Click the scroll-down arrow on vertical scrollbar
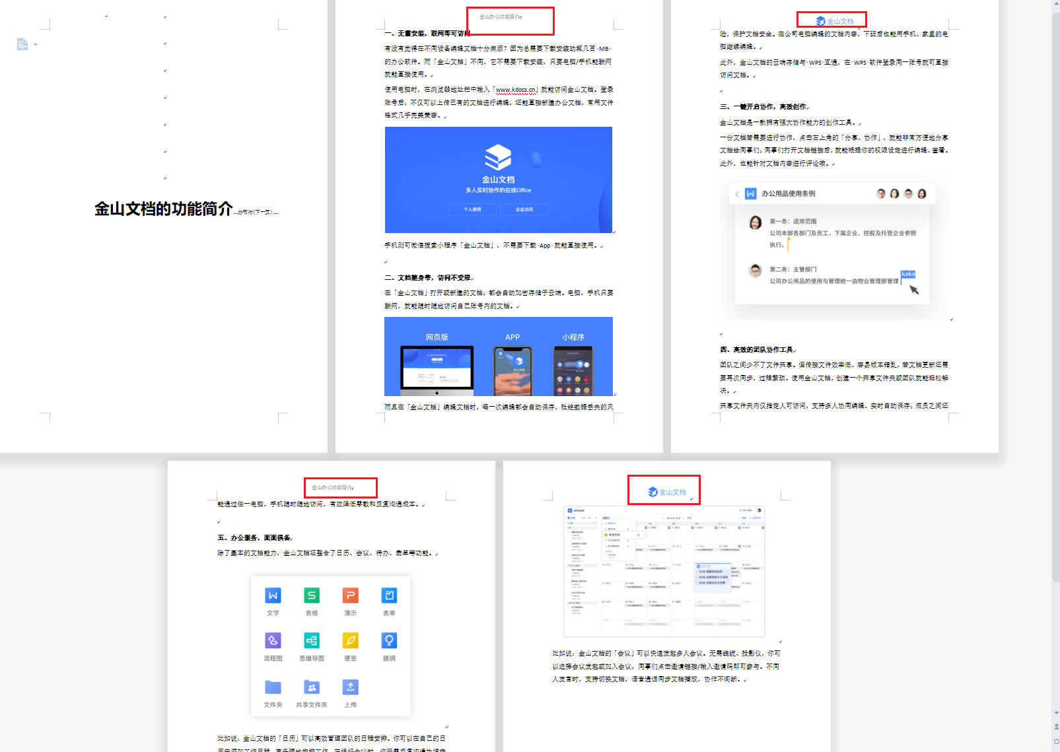 [x=1055, y=713]
